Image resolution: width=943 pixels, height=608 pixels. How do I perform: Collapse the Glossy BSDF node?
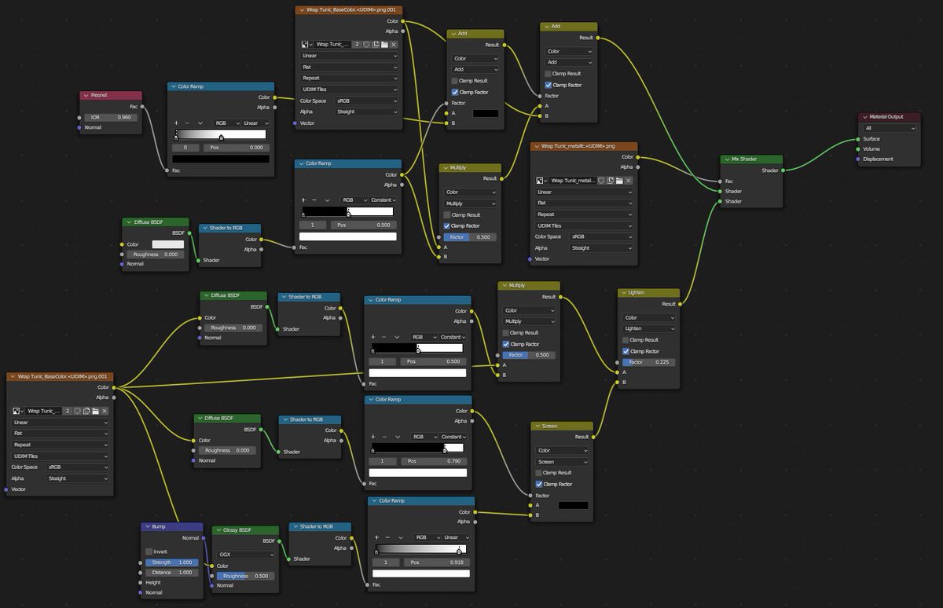click(x=218, y=530)
